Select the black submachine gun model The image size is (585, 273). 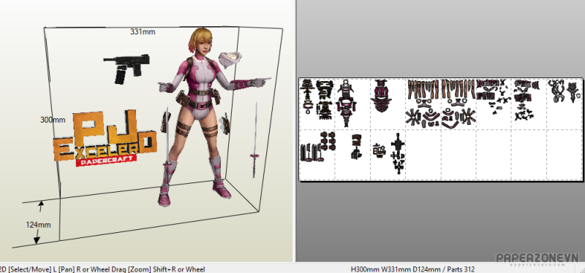click(x=127, y=68)
